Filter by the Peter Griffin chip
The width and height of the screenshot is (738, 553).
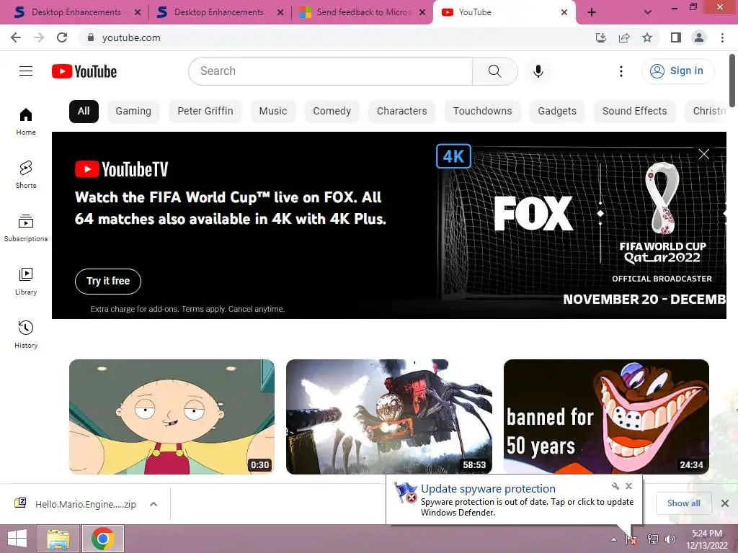click(x=205, y=112)
